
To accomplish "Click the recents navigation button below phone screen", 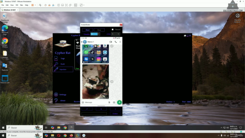I will [115, 109].
